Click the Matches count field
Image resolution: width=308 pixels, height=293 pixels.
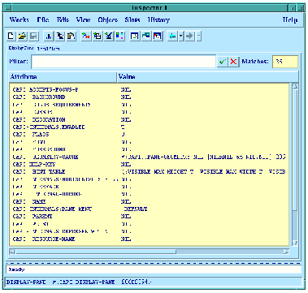tap(285, 62)
